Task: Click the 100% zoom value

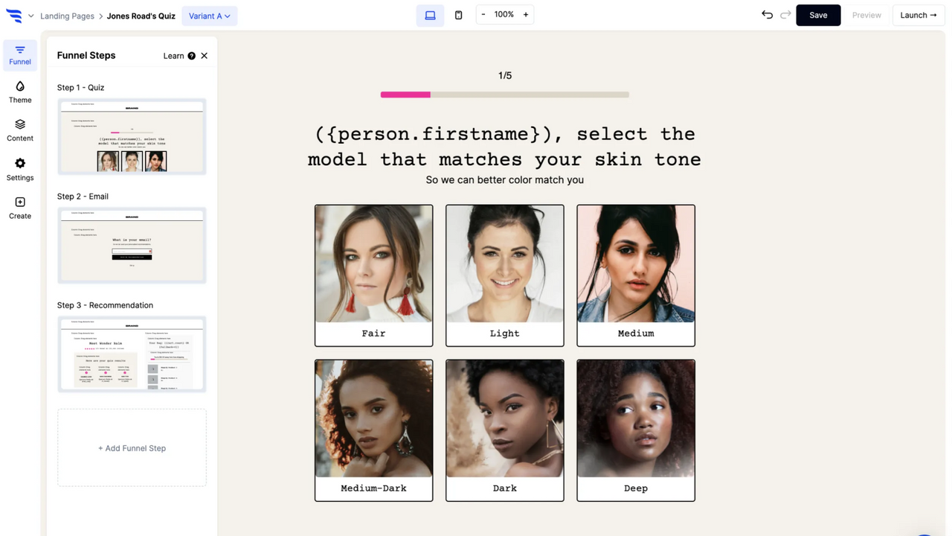Action: (504, 14)
